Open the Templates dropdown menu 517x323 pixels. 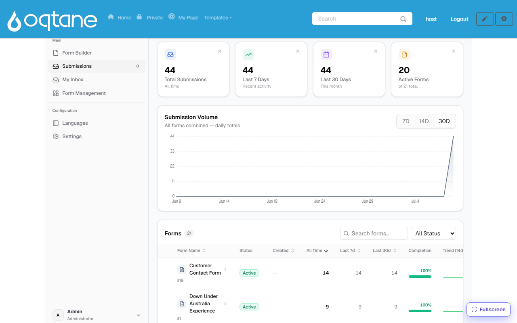point(218,18)
